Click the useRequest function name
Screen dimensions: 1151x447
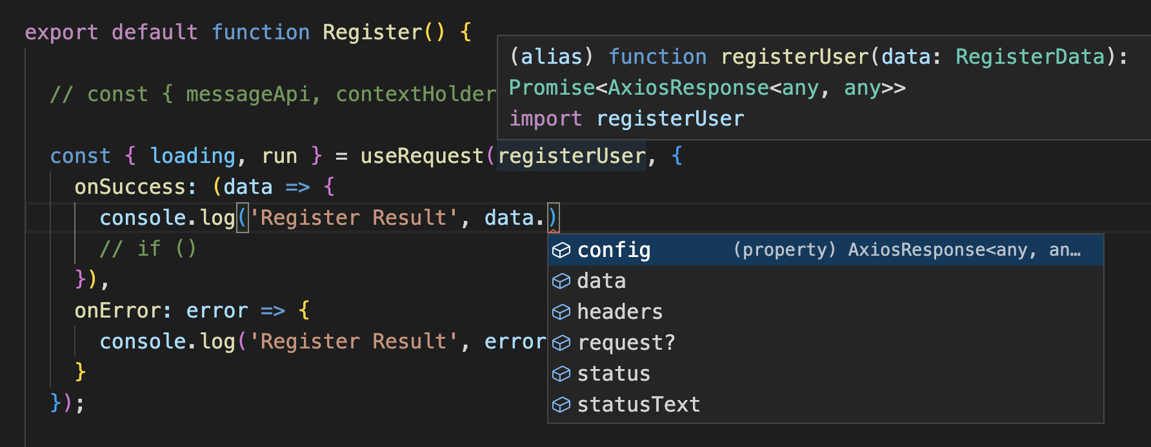pyautogui.click(x=422, y=156)
